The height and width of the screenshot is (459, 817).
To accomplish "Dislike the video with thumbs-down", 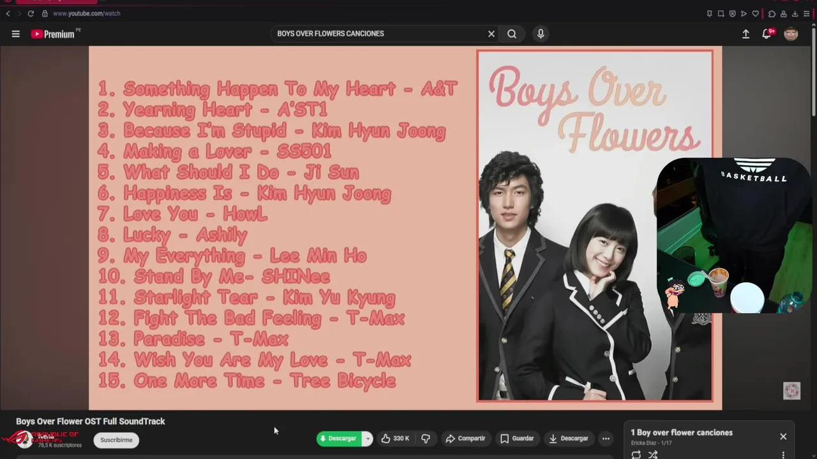I will [426, 439].
